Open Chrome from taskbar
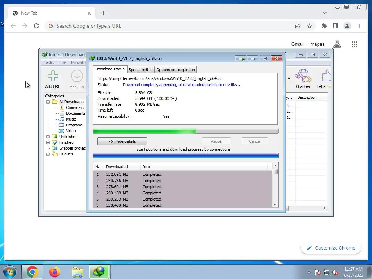 point(32,272)
